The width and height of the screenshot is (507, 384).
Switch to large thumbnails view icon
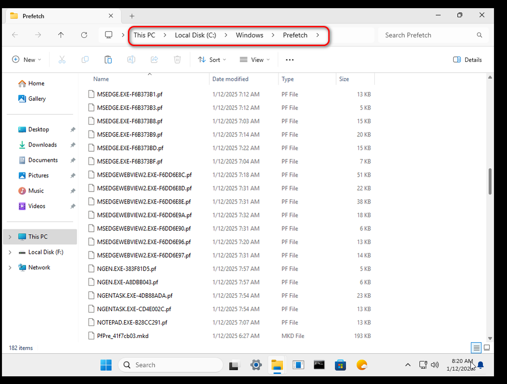click(487, 348)
